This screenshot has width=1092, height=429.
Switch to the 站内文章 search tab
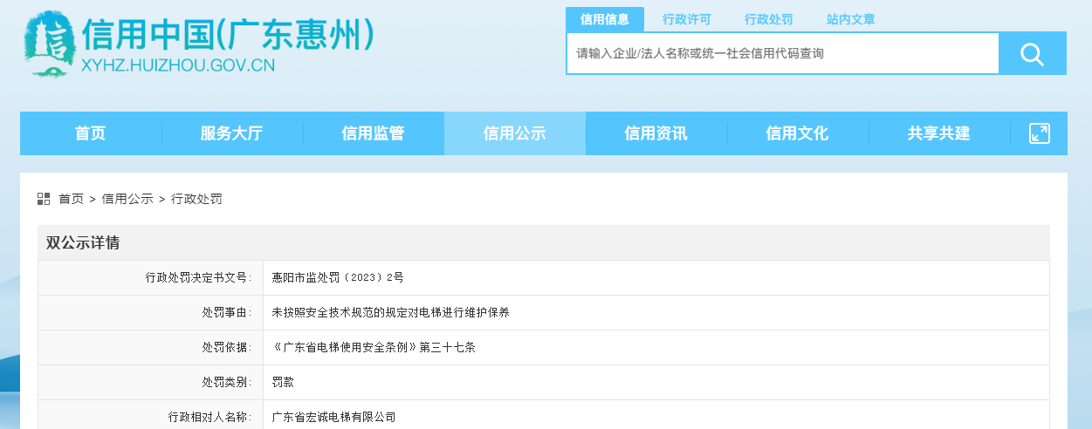pos(851,19)
